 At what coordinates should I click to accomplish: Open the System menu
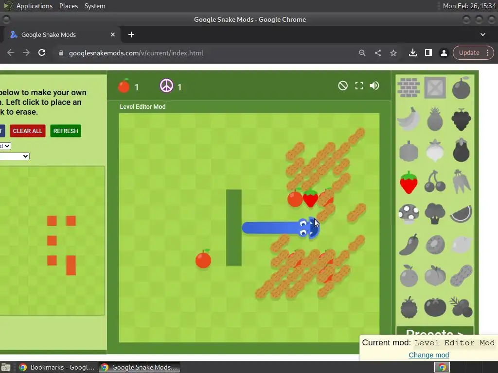(x=95, y=6)
